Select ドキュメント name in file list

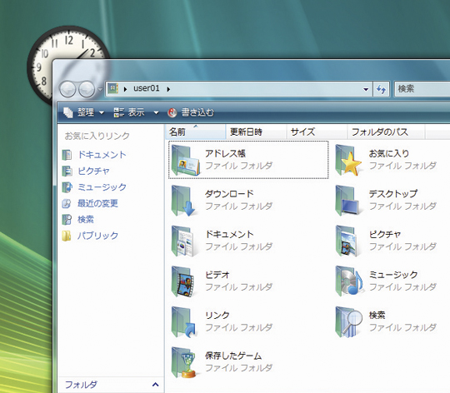pos(230,235)
